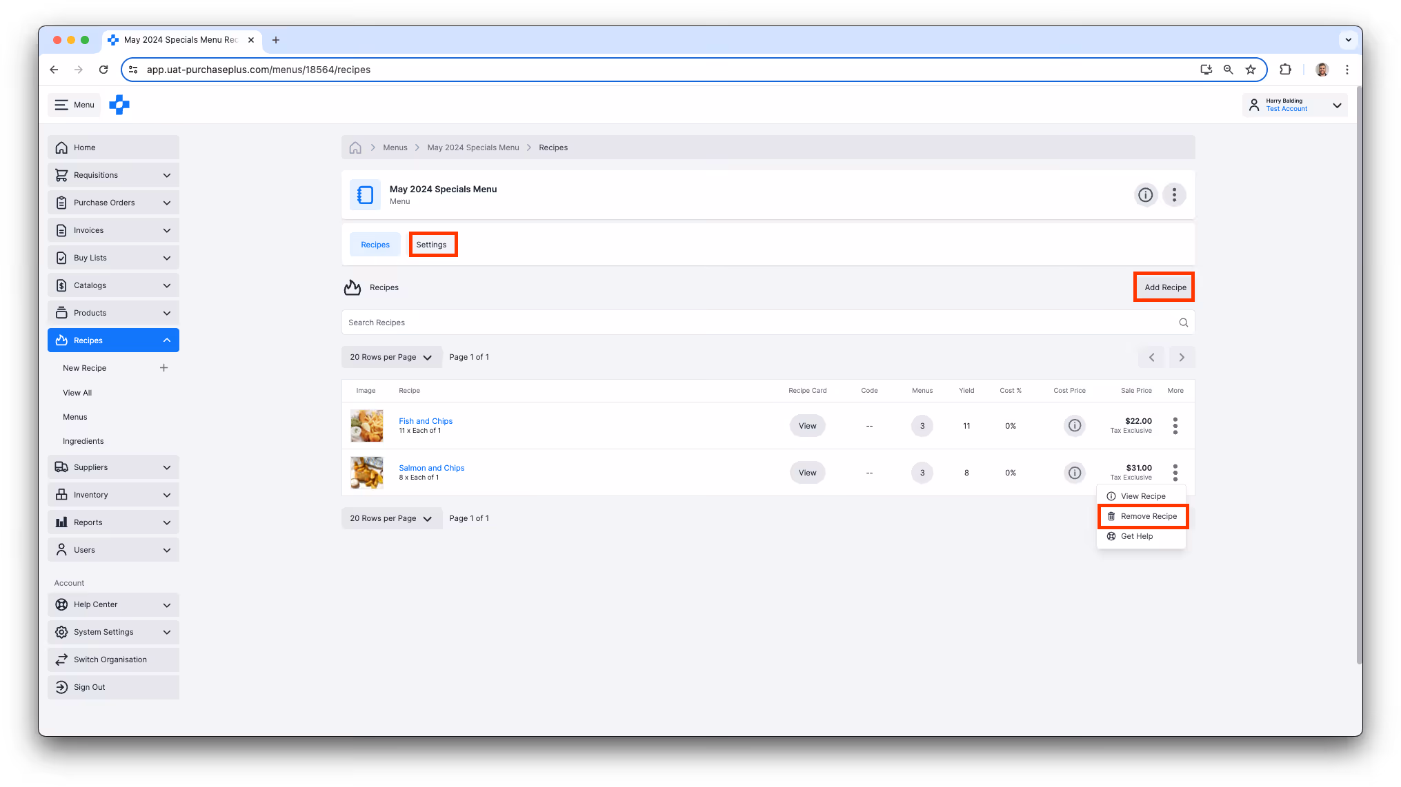The image size is (1401, 787).
Task: Click the PurchasePlus blue cross logo
Action: 119,105
